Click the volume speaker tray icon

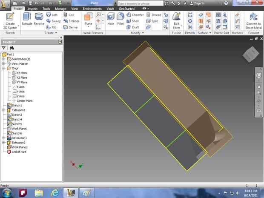click(238, 193)
